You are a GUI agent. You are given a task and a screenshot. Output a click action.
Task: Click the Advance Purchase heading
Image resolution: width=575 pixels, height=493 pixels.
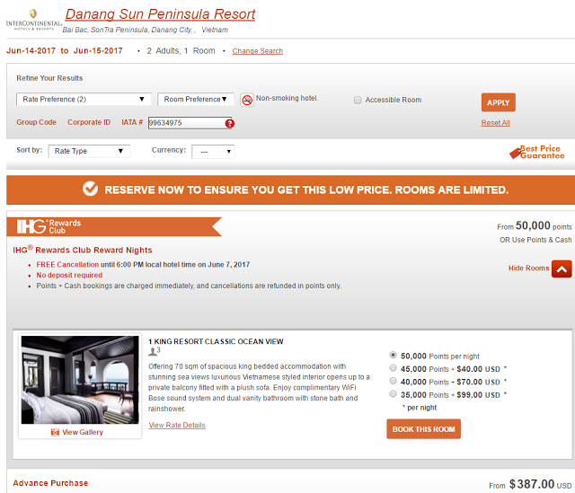pyautogui.click(x=50, y=483)
